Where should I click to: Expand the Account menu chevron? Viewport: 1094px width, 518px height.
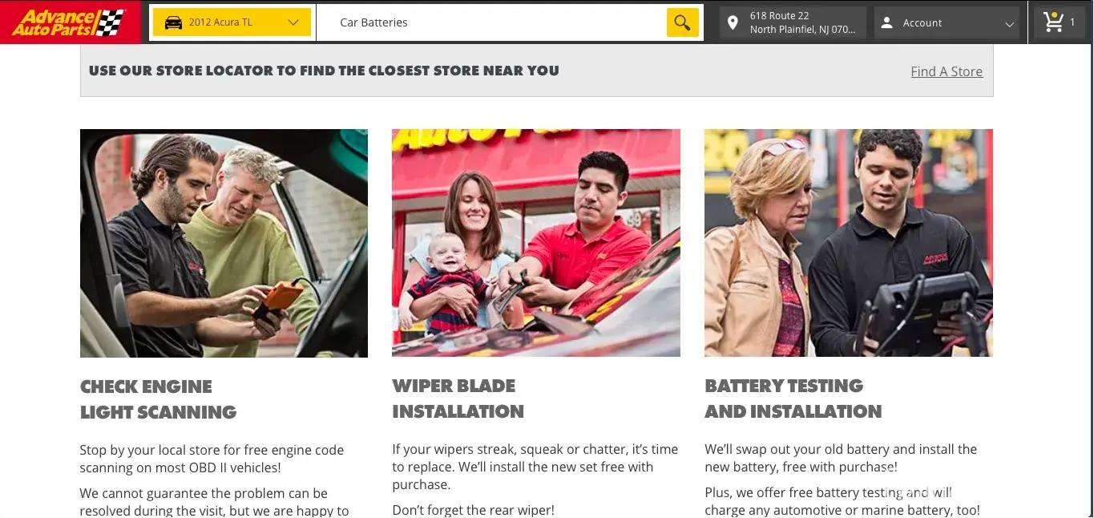click(x=1009, y=23)
